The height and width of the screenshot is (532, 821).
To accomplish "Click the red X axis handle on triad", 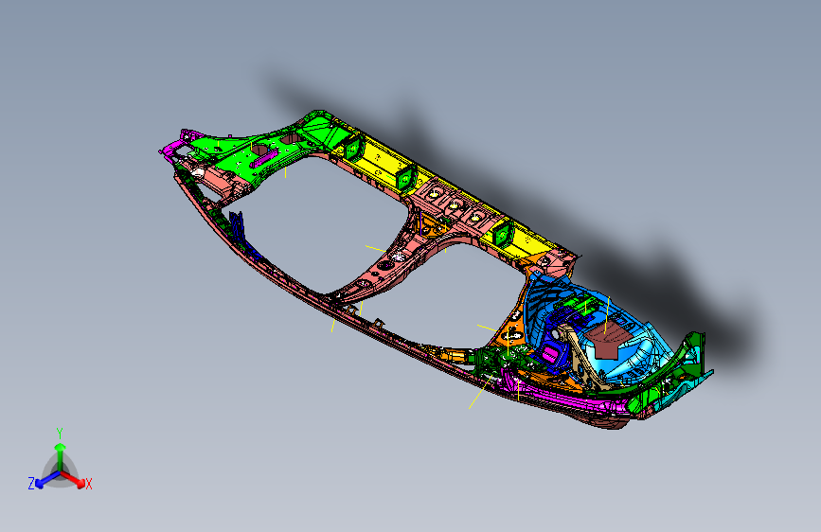I will click(x=80, y=482).
